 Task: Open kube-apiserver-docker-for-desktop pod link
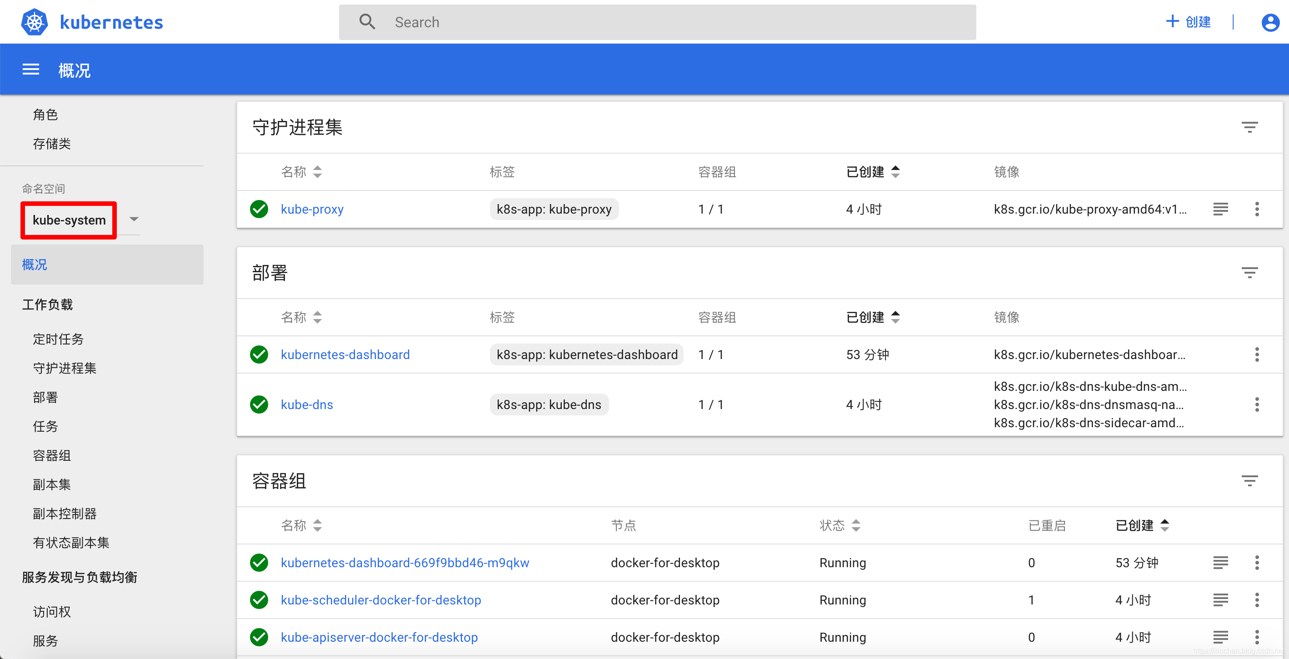pos(379,637)
